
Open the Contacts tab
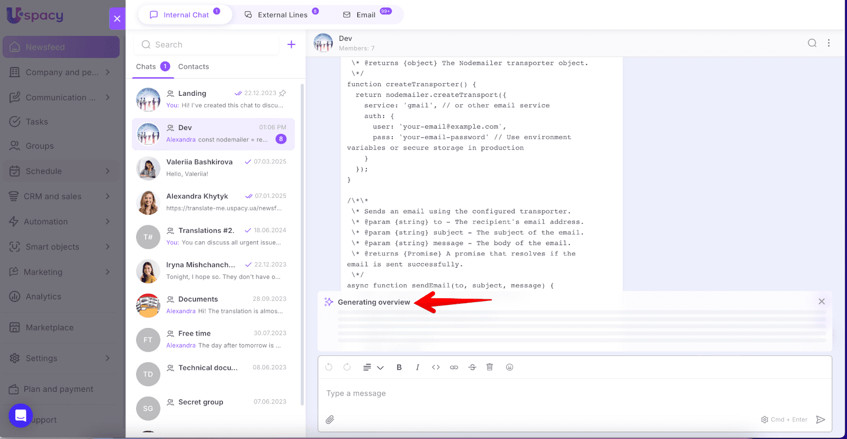click(193, 67)
